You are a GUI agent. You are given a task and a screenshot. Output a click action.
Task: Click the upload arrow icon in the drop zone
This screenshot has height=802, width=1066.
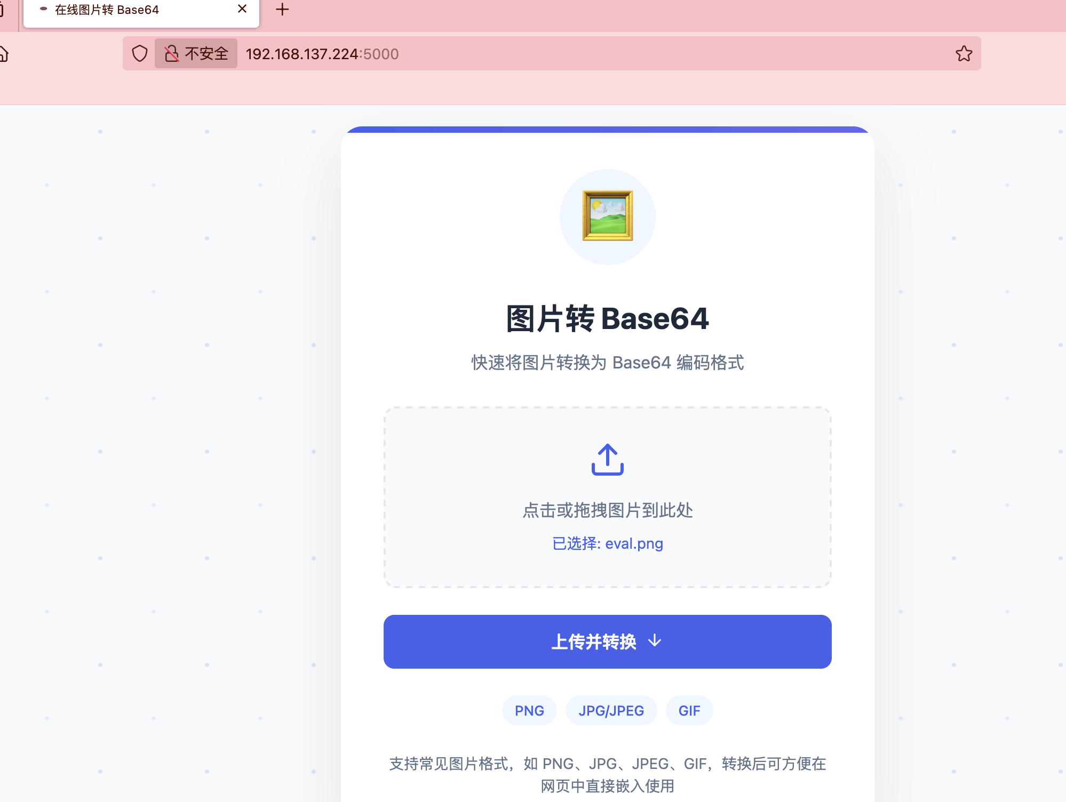tap(607, 459)
